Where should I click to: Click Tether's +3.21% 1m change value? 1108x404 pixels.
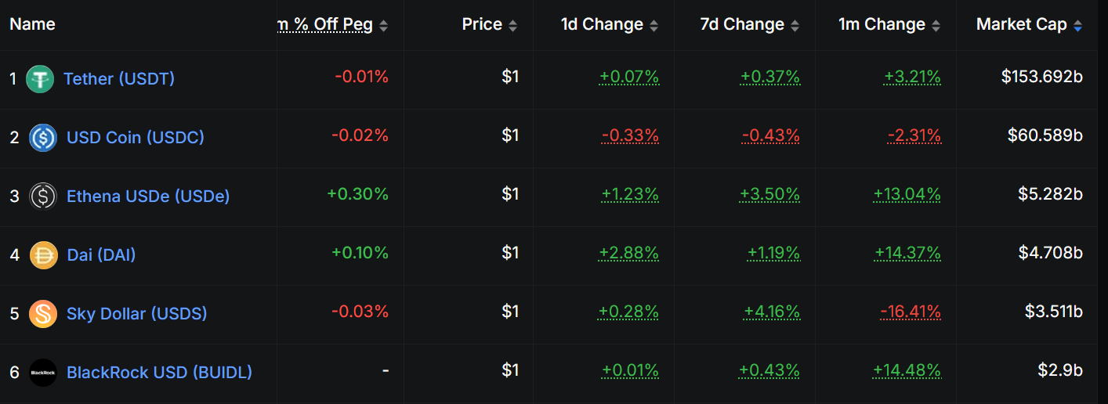(x=912, y=77)
